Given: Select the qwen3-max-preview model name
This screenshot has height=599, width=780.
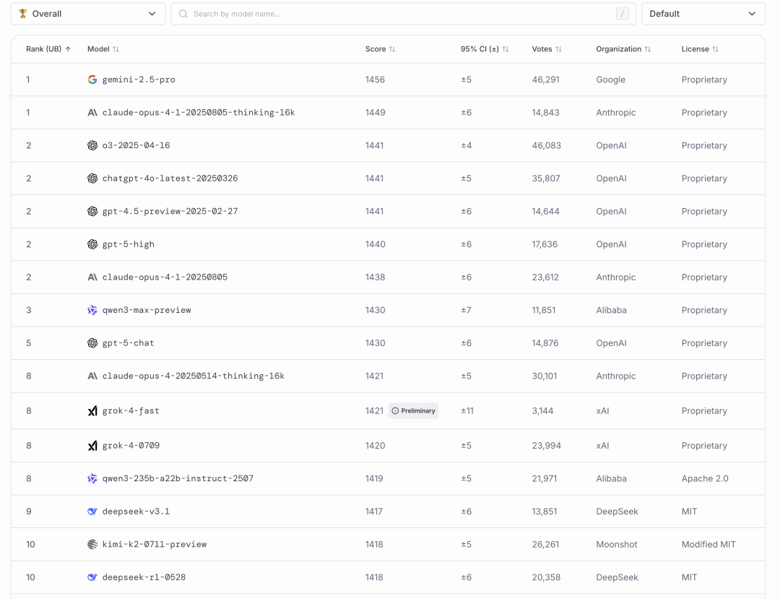Looking at the screenshot, I should tap(147, 310).
